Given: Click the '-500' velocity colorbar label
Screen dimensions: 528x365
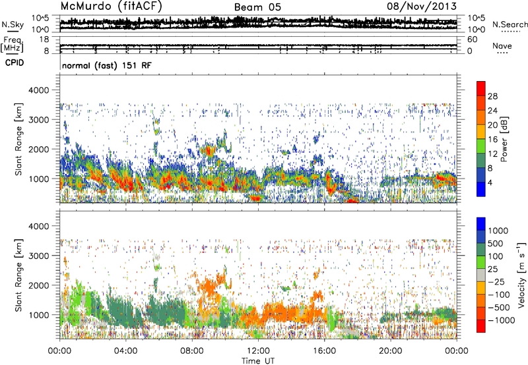Looking at the screenshot, I should pyautogui.click(x=499, y=307).
